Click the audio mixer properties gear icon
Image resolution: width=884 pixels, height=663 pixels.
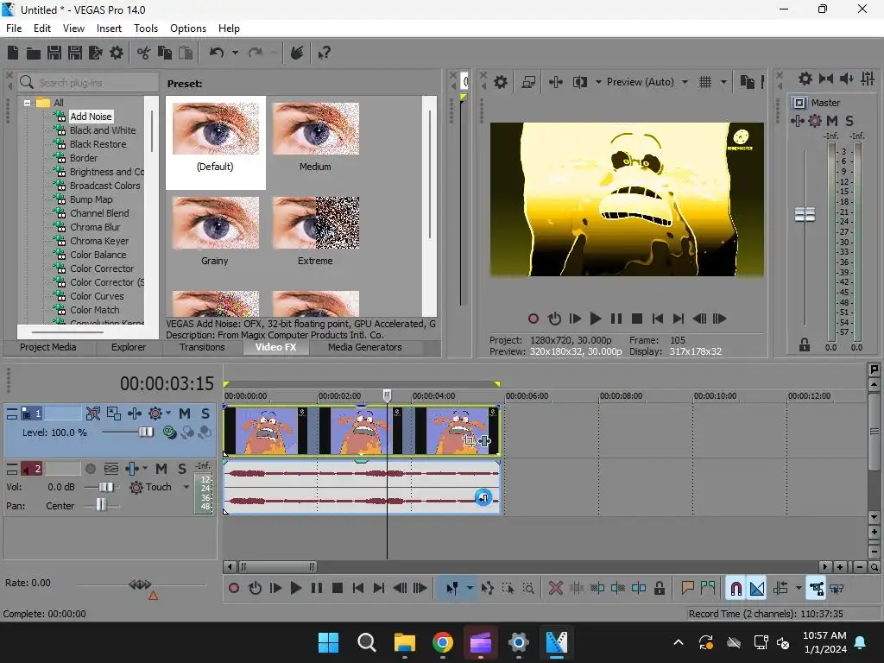click(x=805, y=79)
